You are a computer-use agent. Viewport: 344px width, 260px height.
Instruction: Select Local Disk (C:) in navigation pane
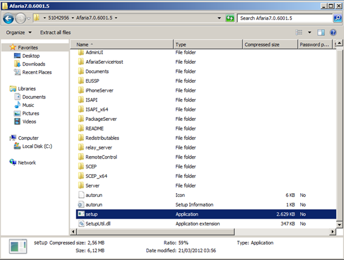click(x=37, y=146)
